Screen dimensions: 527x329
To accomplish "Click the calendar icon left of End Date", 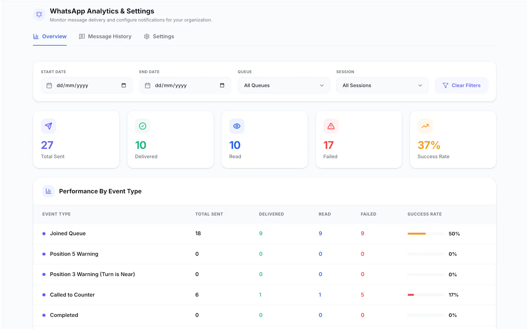I will pyautogui.click(x=148, y=85).
